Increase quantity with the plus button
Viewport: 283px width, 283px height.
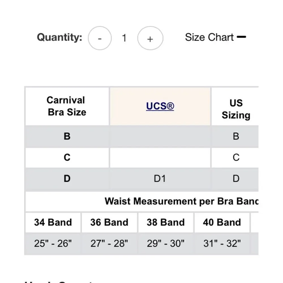pyautogui.click(x=150, y=38)
